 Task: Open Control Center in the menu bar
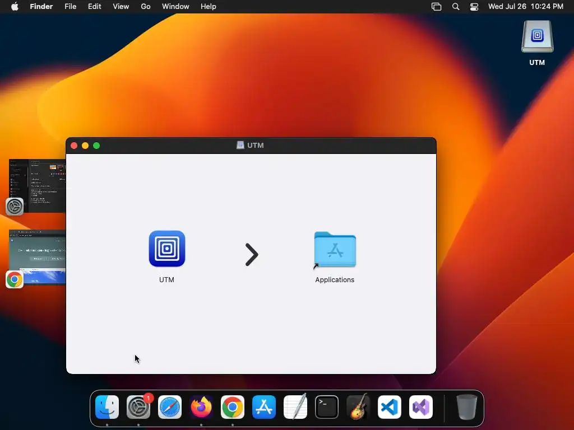pyautogui.click(x=474, y=7)
